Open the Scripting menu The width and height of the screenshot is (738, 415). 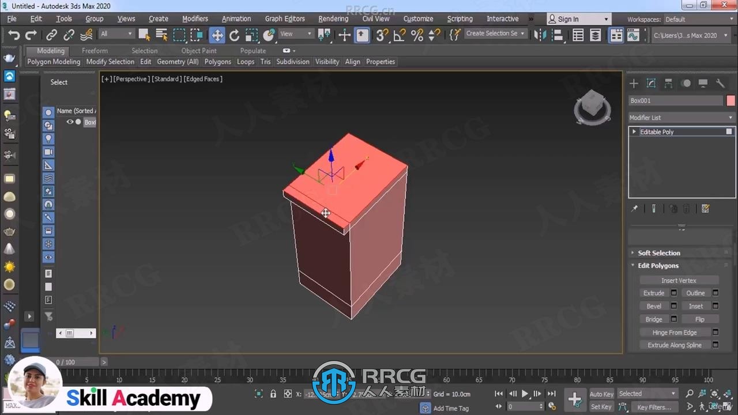(x=460, y=18)
